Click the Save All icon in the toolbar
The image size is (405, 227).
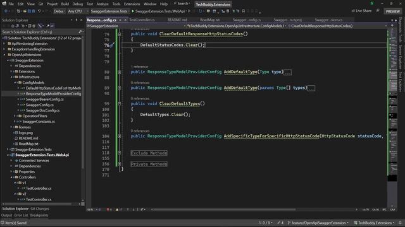point(34,11)
